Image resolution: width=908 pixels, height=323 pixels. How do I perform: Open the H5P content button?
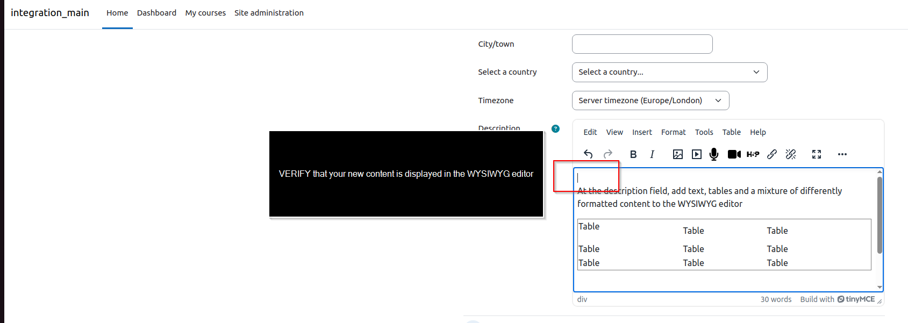(753, 154)
